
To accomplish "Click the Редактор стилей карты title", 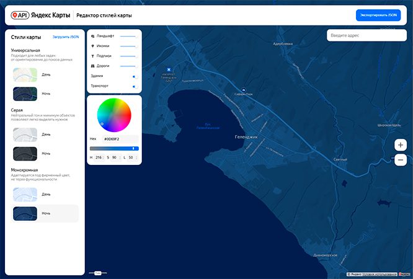I will tap(104, 15).
